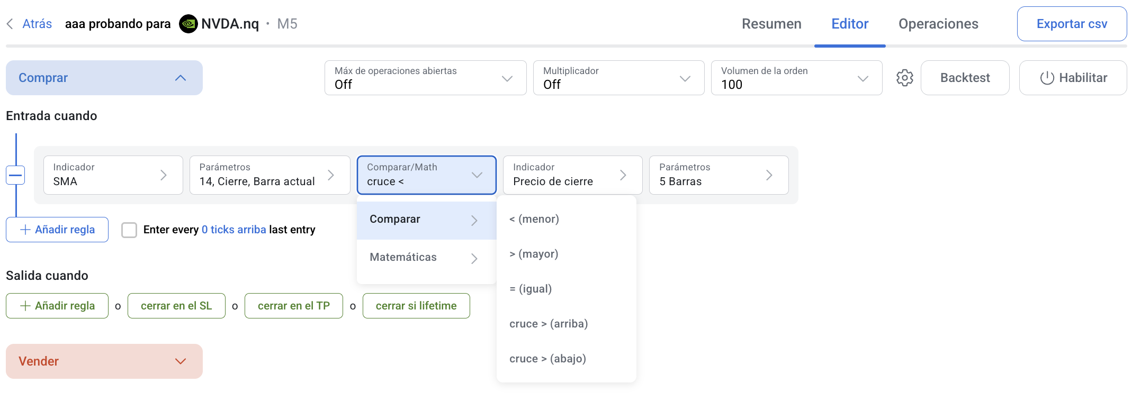Open the settings gear icon
The height and width of the screenshot is (401, 1132).
(904, 78)
